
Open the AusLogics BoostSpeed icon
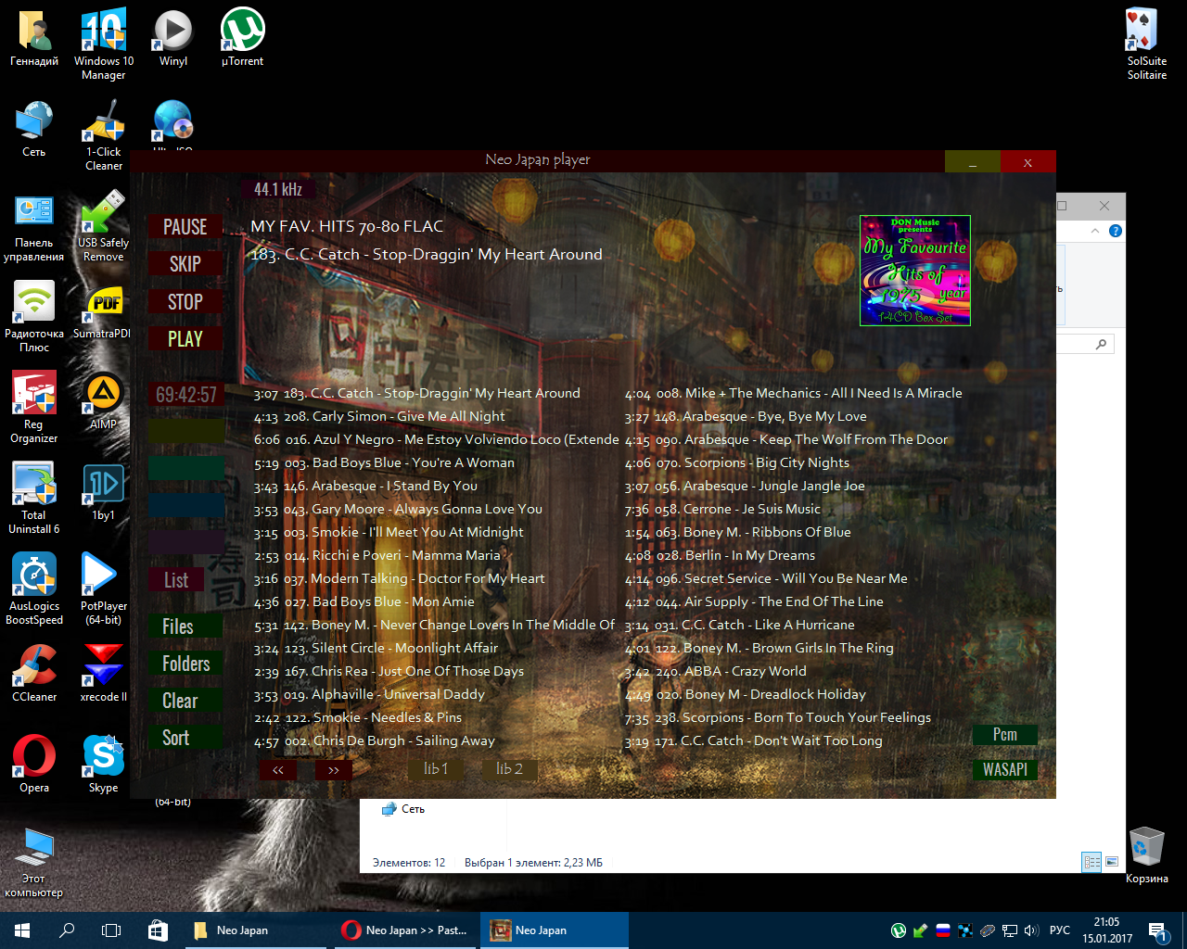point(34,589)
